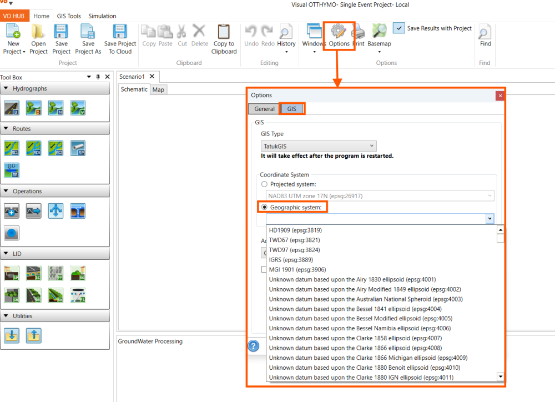Screen dimensions: 555x402
Task: Click the Geographic system dropdown arrow
Action: point(490,219)
